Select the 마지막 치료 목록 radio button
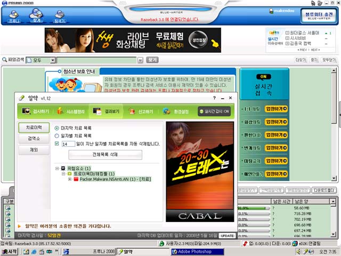Image resolution: width=341 pixels, height=256 pixels. pos(57,128)
